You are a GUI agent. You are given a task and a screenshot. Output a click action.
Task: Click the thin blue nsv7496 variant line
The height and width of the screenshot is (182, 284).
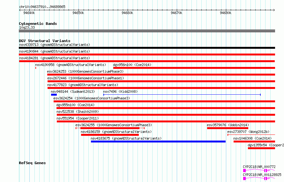coord(182,95)
